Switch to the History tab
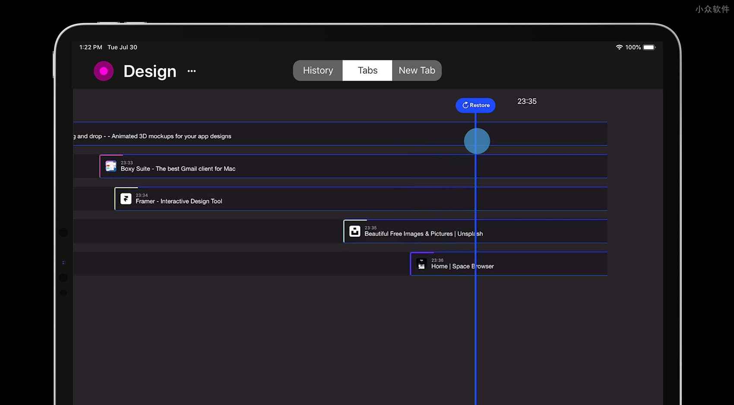This screenshot has width=734, height=405. (318, 70)
